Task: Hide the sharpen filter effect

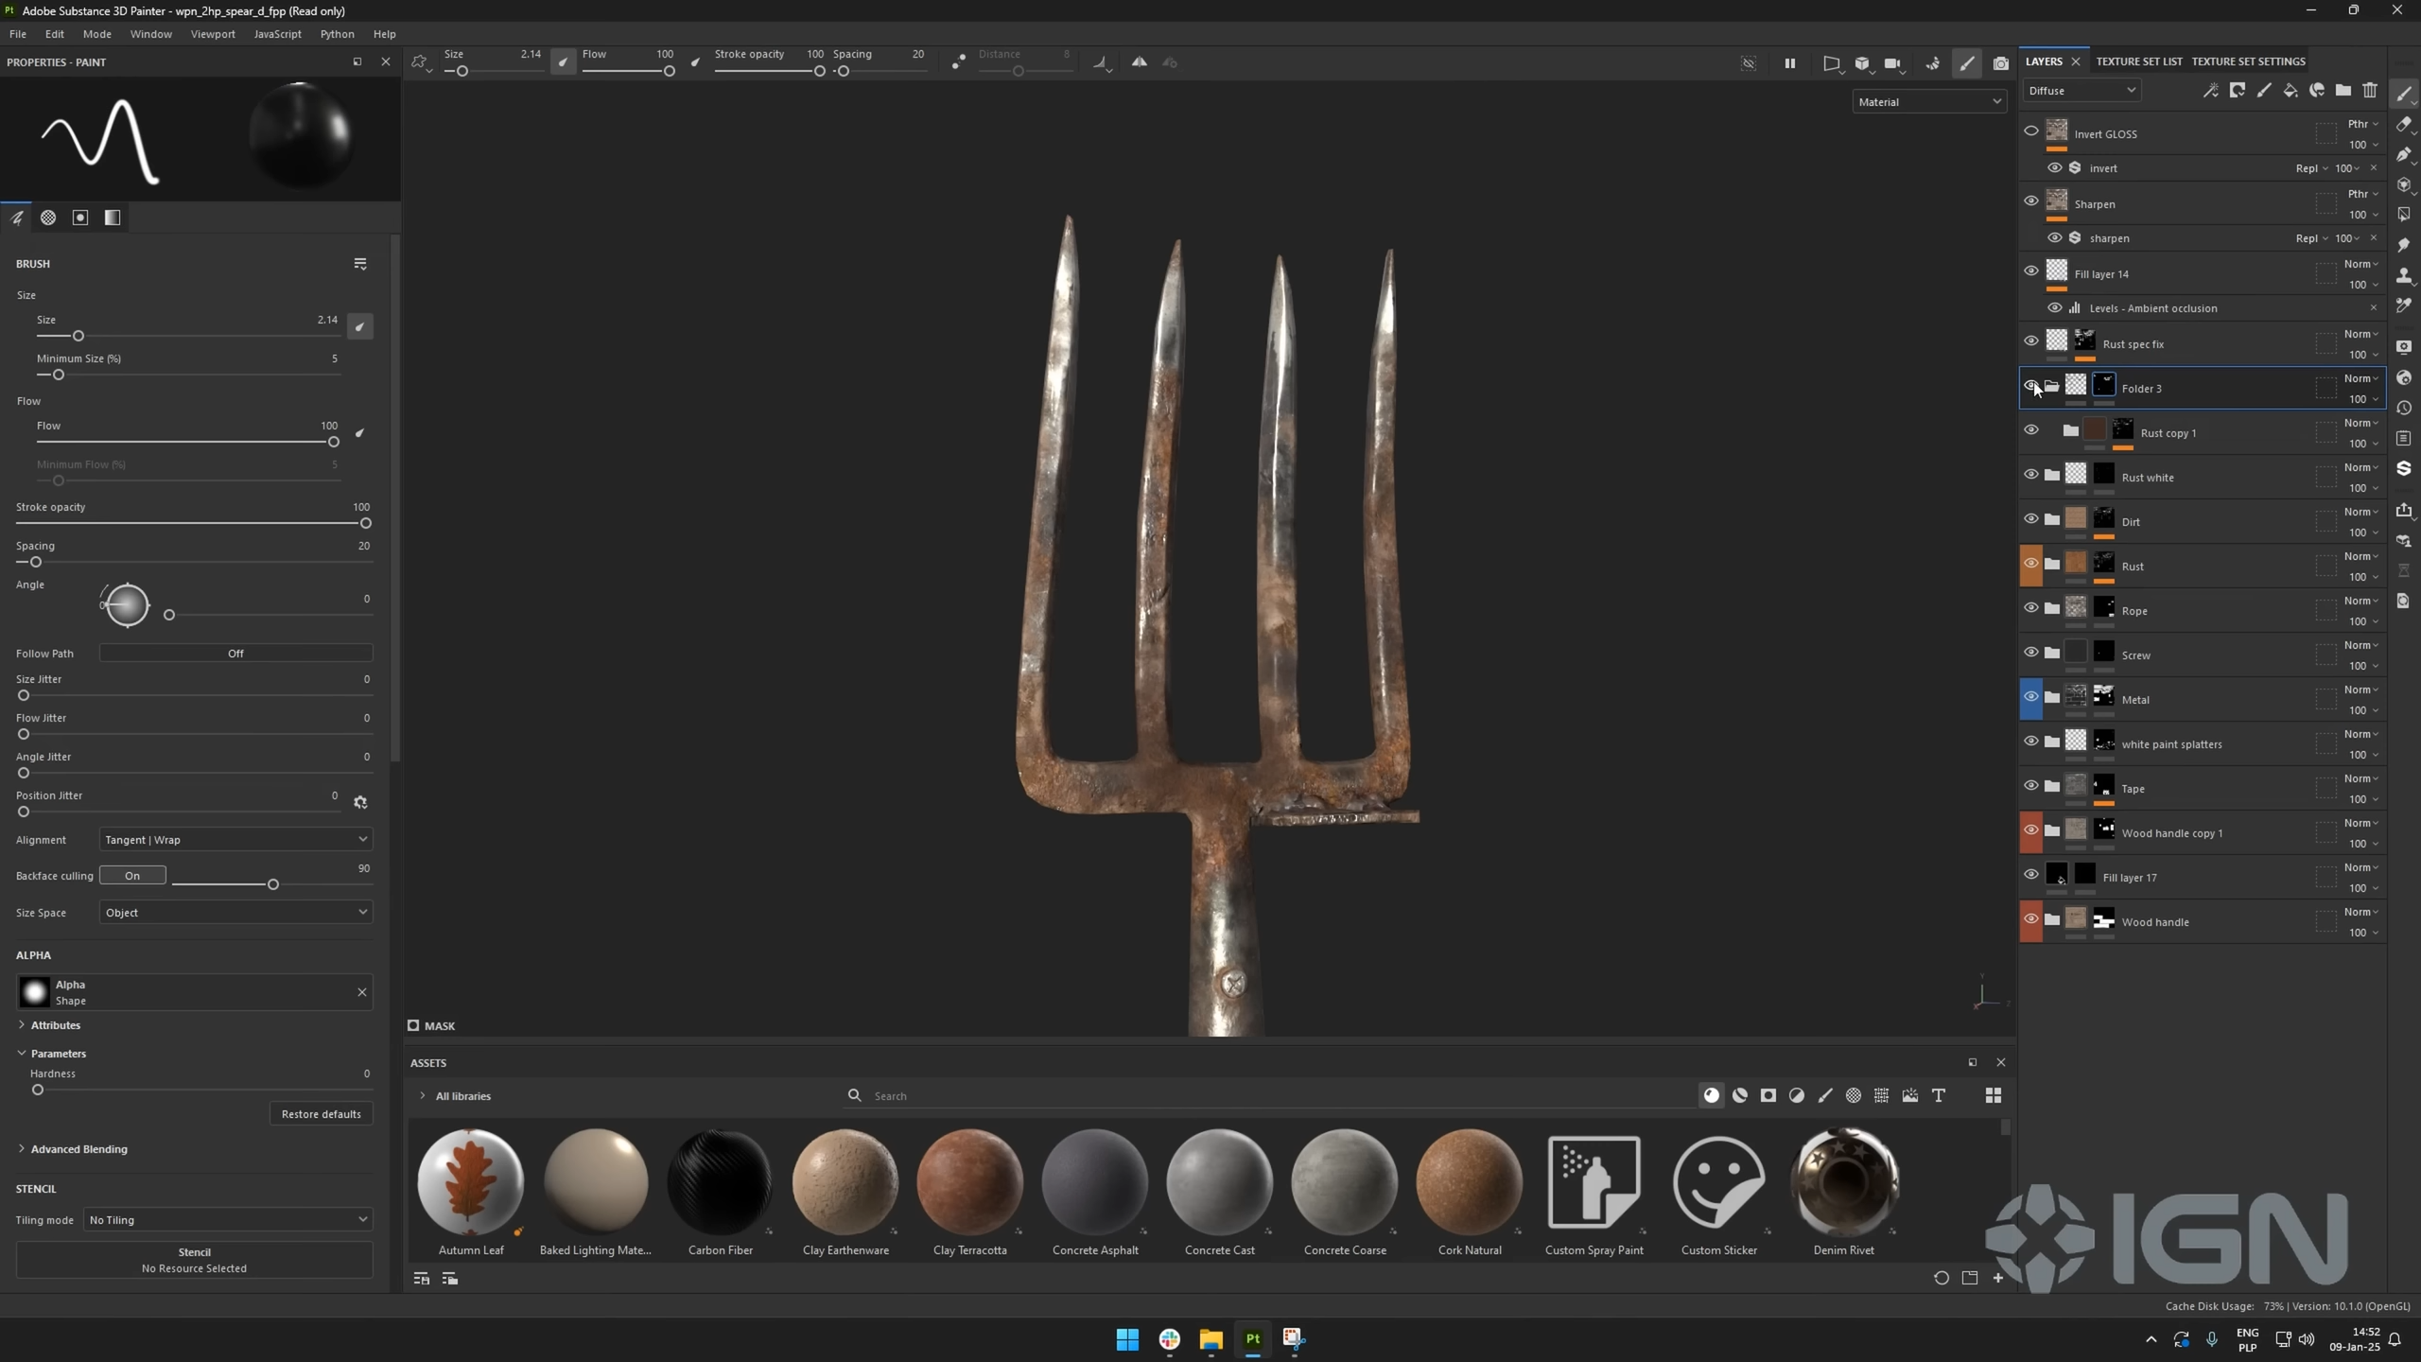Action: coord(2055,237)
